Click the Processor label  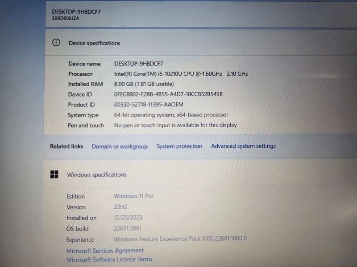pos(80,74)
